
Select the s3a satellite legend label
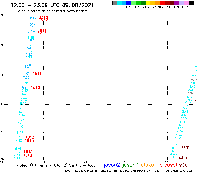tap(183, 165)
